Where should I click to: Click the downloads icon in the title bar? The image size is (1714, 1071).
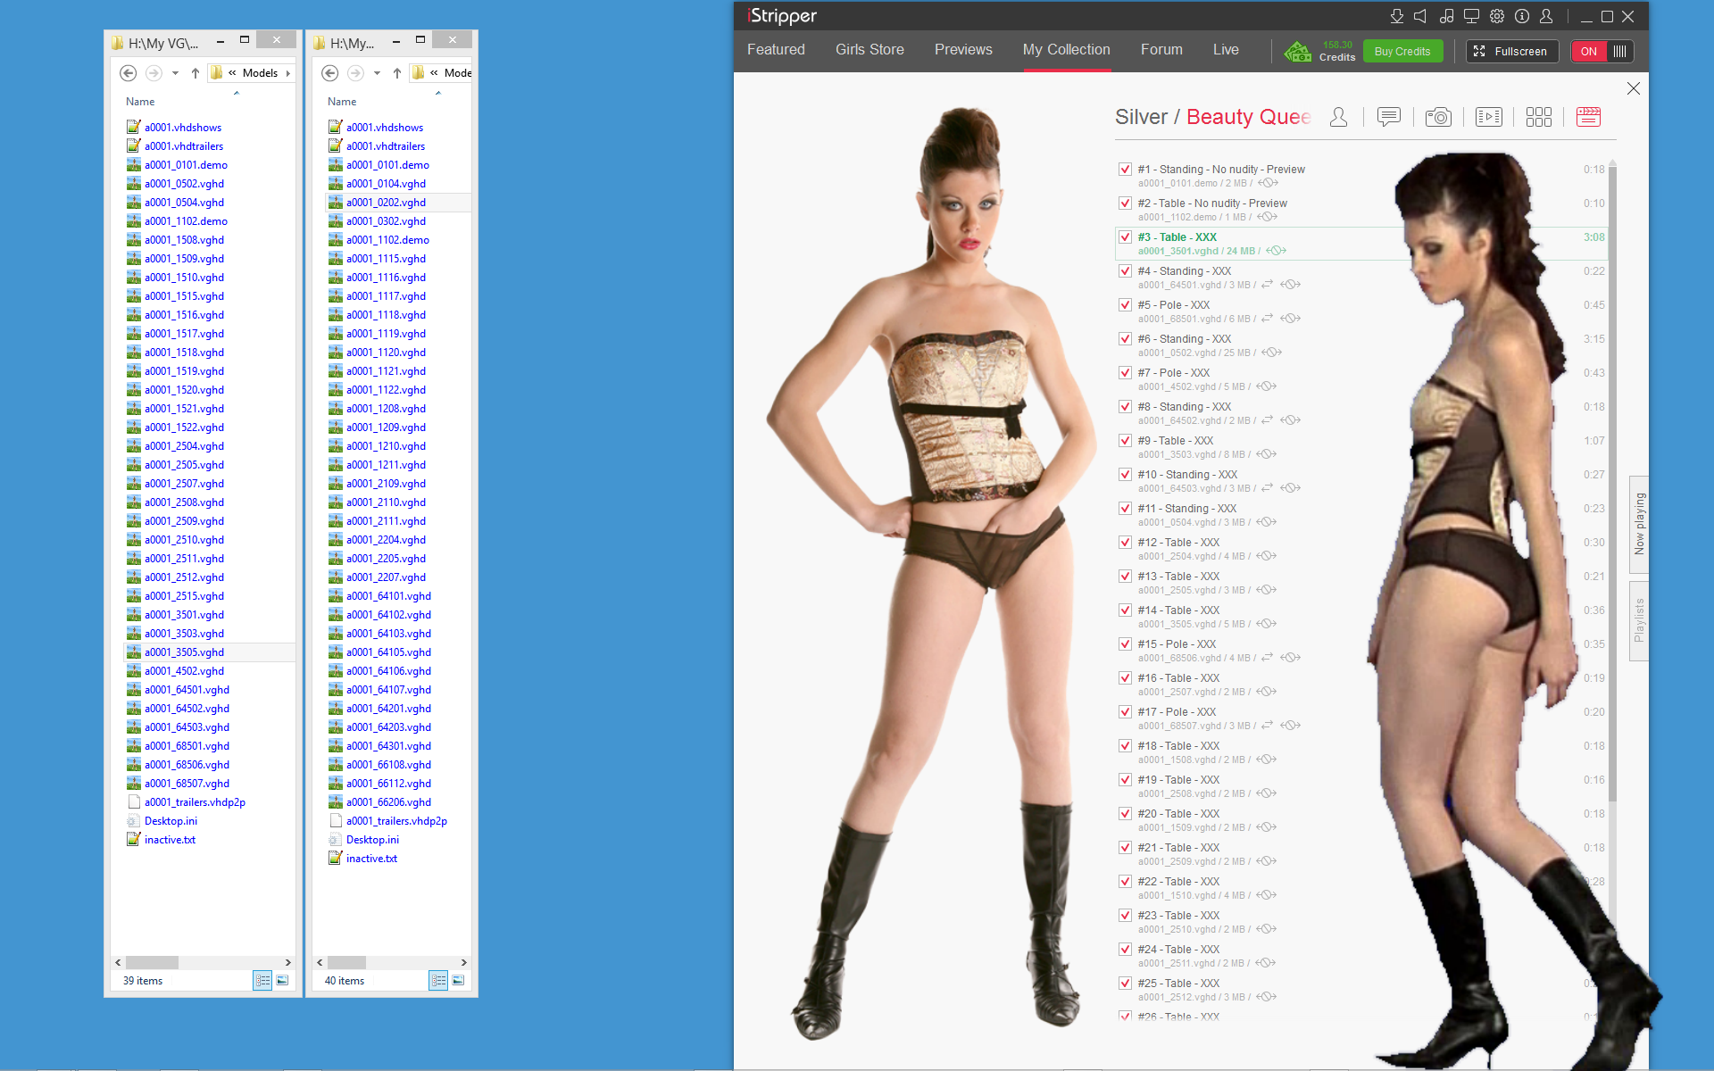click(x=1397, y=16)
